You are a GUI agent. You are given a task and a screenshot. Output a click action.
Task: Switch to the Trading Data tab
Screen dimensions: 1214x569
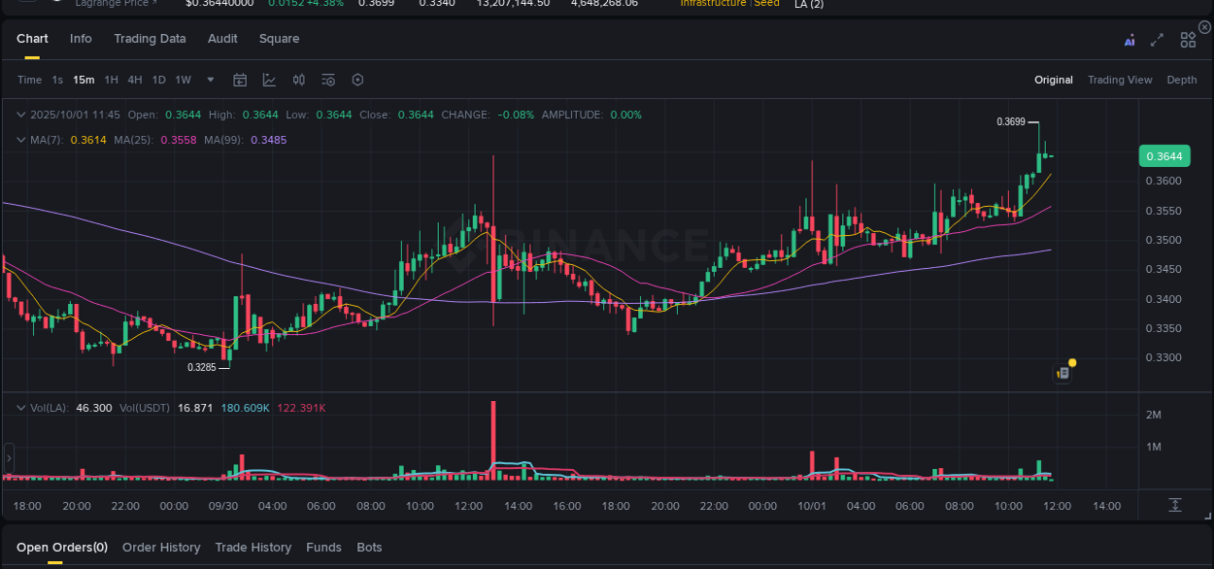[x=150, y=39]
